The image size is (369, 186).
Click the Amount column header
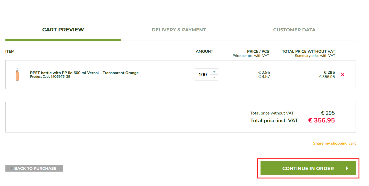coord(204,51)
